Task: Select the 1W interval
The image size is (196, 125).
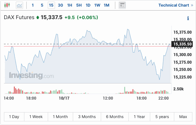Action: 97,5
